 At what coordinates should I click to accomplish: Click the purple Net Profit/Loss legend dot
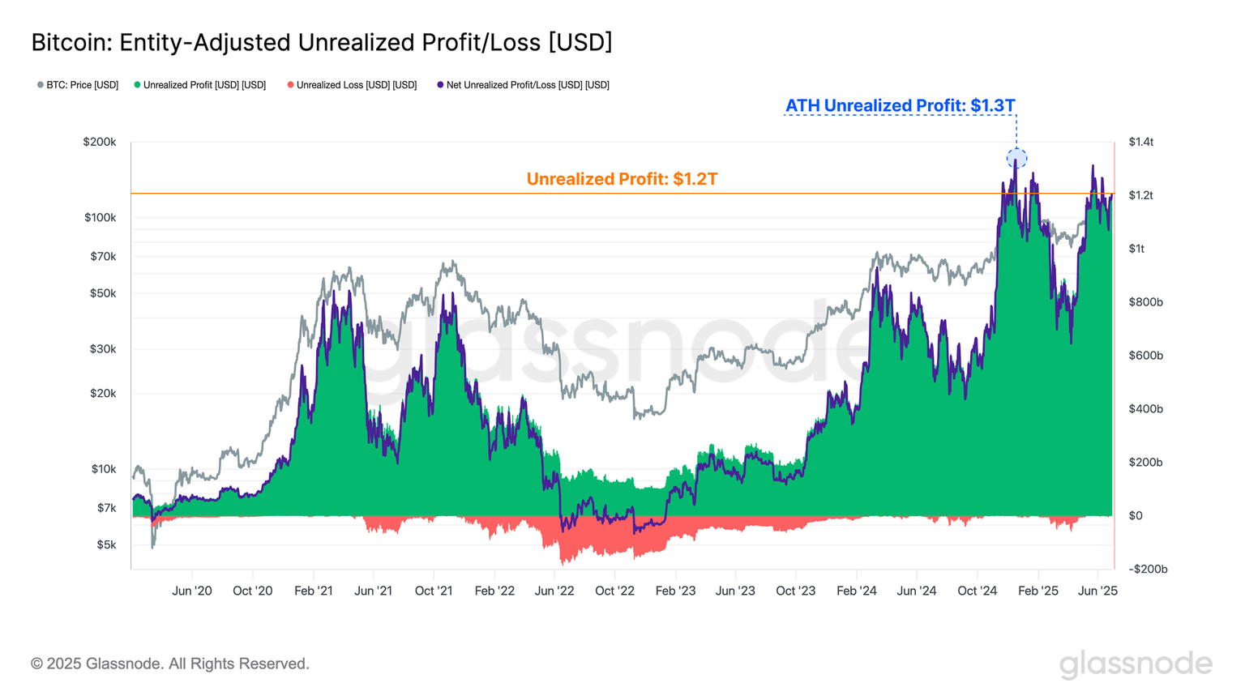pos(440,85)
